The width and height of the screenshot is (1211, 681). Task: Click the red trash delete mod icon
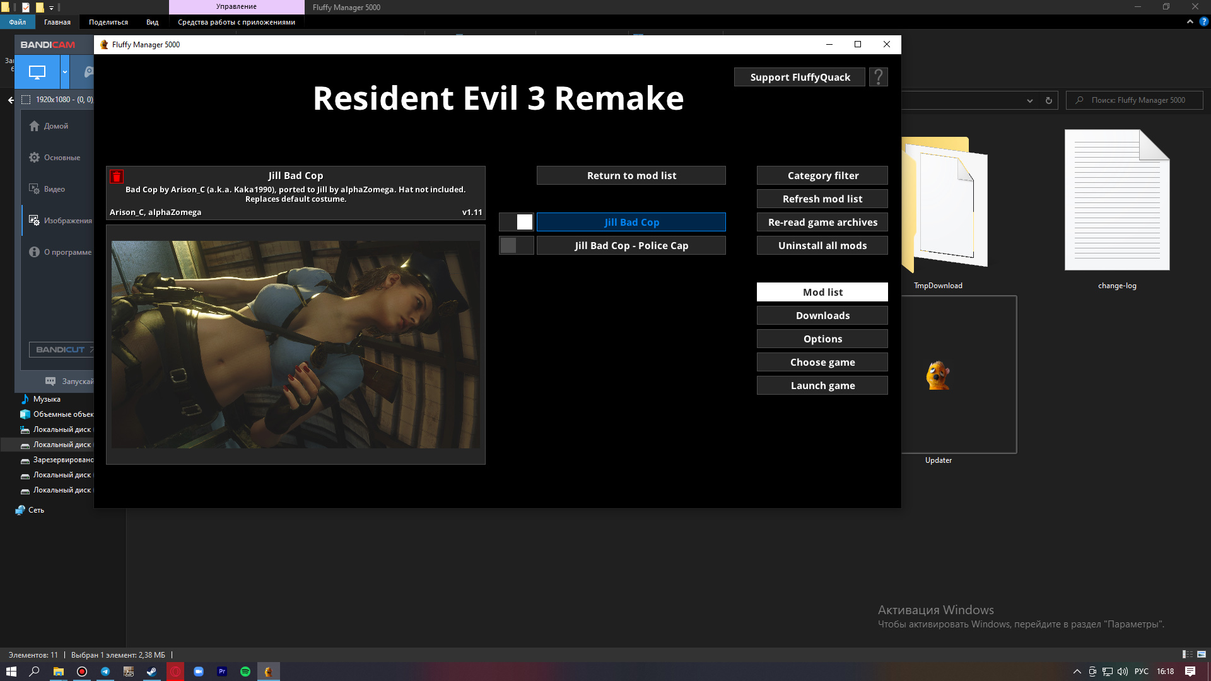[x=117, y=177]
